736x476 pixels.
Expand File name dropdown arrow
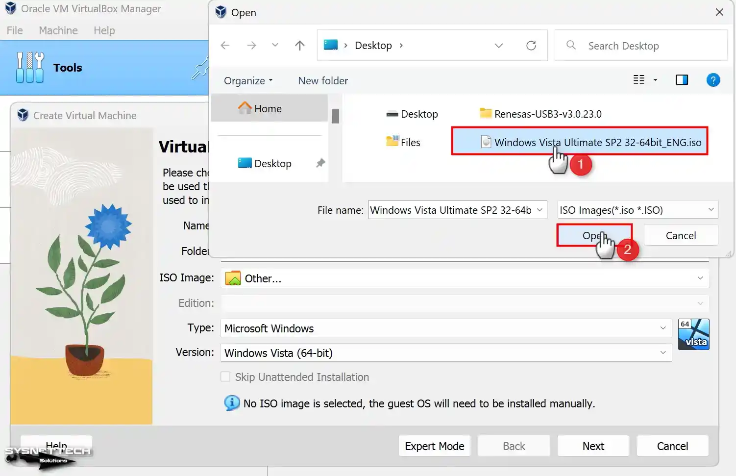point(540,210)
